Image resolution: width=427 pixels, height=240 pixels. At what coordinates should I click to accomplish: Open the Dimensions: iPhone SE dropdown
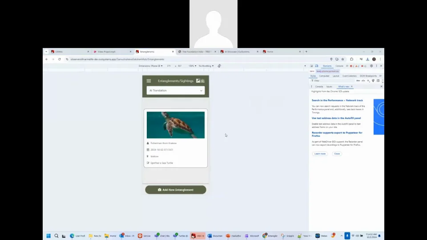(x=150, y=66)
